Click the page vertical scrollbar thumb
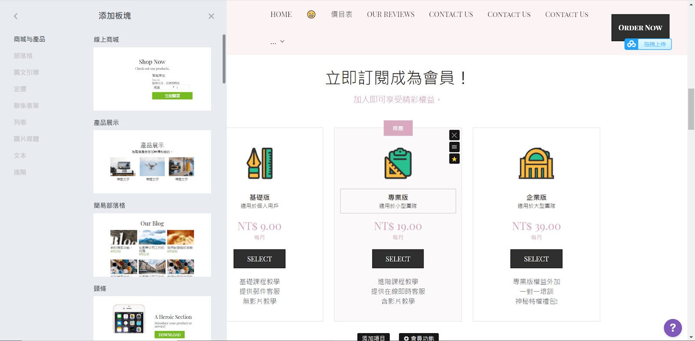Viewport: 695px width, 341px height. point(691,109)
